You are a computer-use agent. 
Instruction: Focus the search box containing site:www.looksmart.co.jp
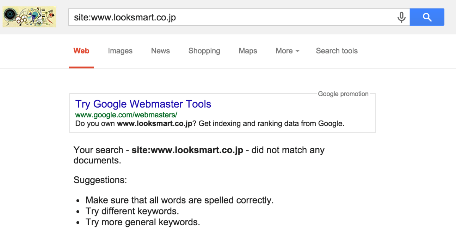(233, 17)
